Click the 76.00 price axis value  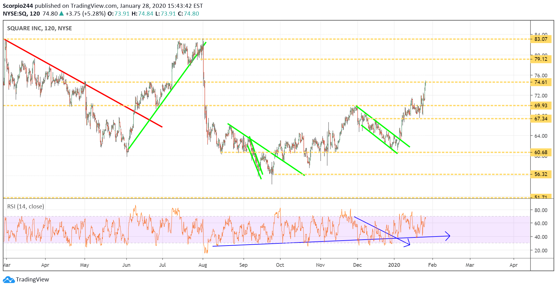click(541, 75)
